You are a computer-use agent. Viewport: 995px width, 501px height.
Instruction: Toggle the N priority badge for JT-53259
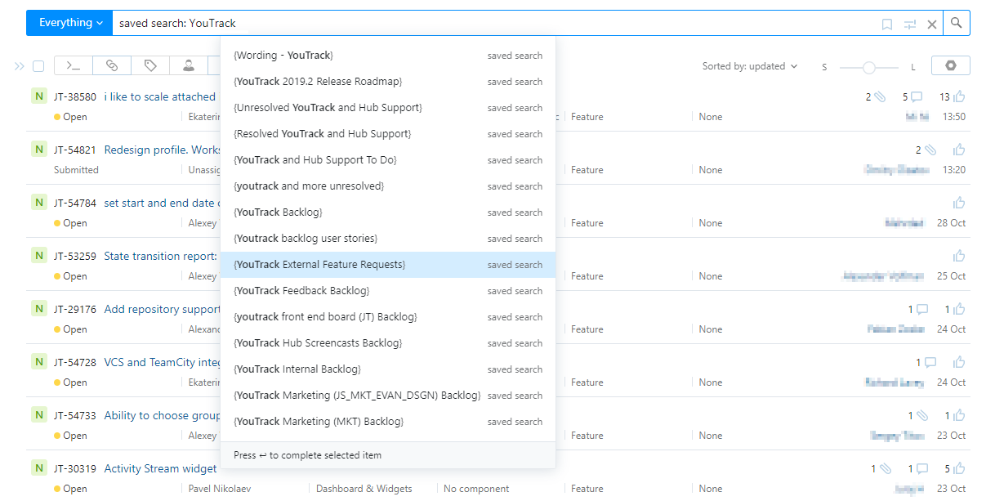[x=38, y=256]
